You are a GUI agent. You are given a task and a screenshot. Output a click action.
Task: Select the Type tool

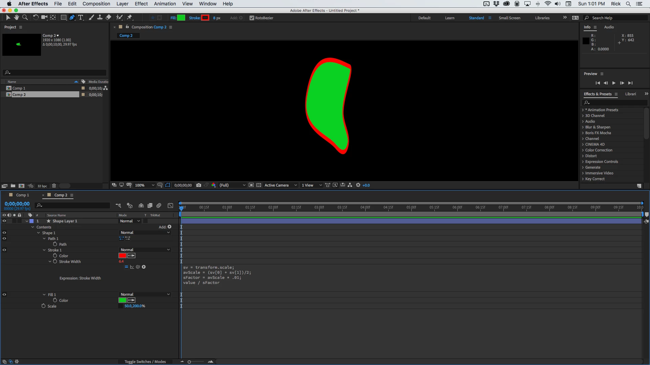(x=81, y=18)
